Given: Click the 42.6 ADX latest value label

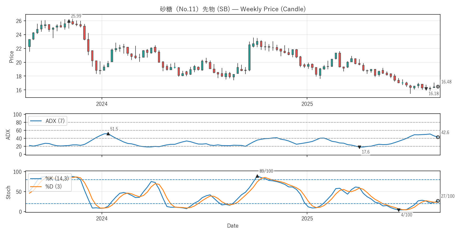Looking at the screenshot, I should (x=445, y=133).
